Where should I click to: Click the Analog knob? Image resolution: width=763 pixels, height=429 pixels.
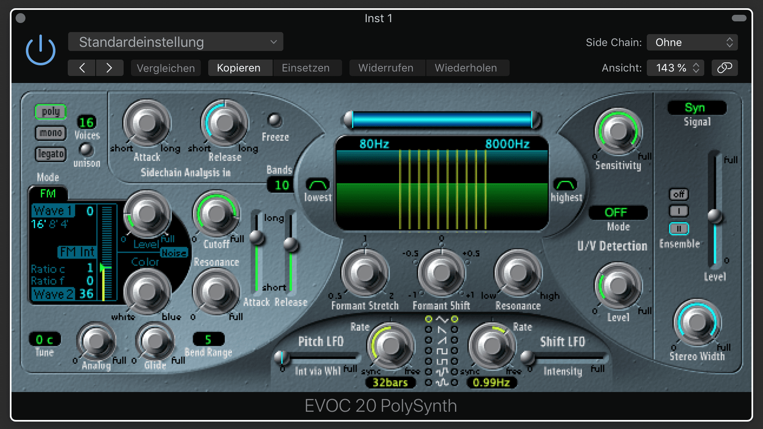click(x=96, y=341)
